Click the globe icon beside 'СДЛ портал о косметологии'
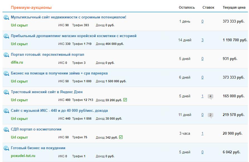This screenshot has width=249, height=162. [6, 129]
